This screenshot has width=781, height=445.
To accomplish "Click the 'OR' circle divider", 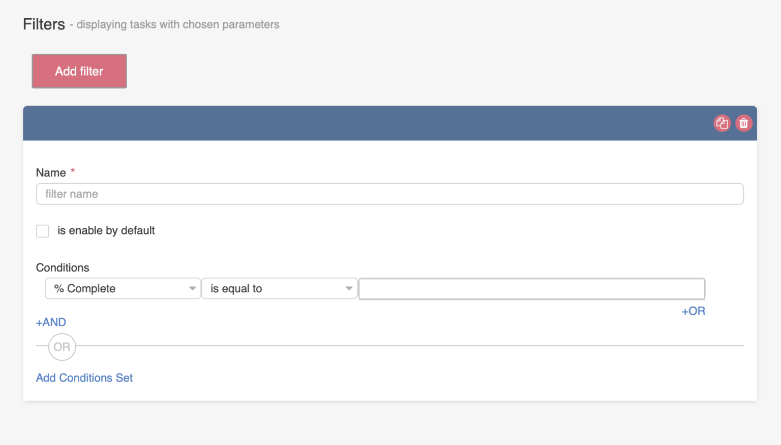I will [62, 347].
